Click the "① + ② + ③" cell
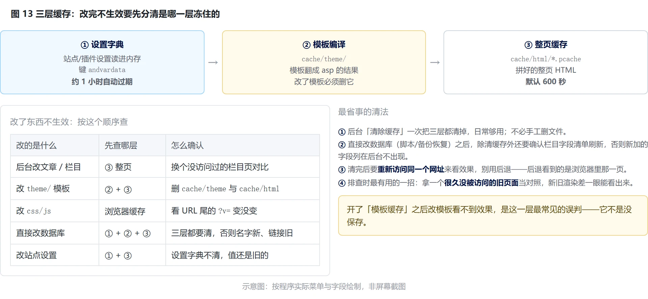The height and width of the screenshot is (299, 648). coord(132,233)
